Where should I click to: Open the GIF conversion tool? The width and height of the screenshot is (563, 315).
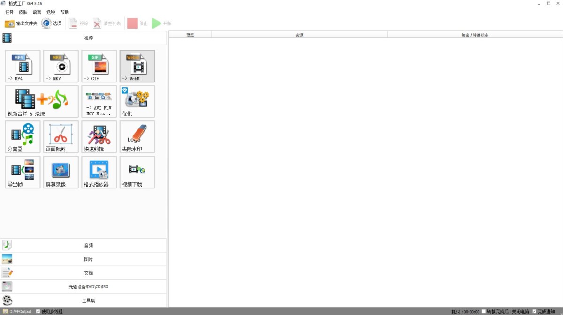coord(99,66)
